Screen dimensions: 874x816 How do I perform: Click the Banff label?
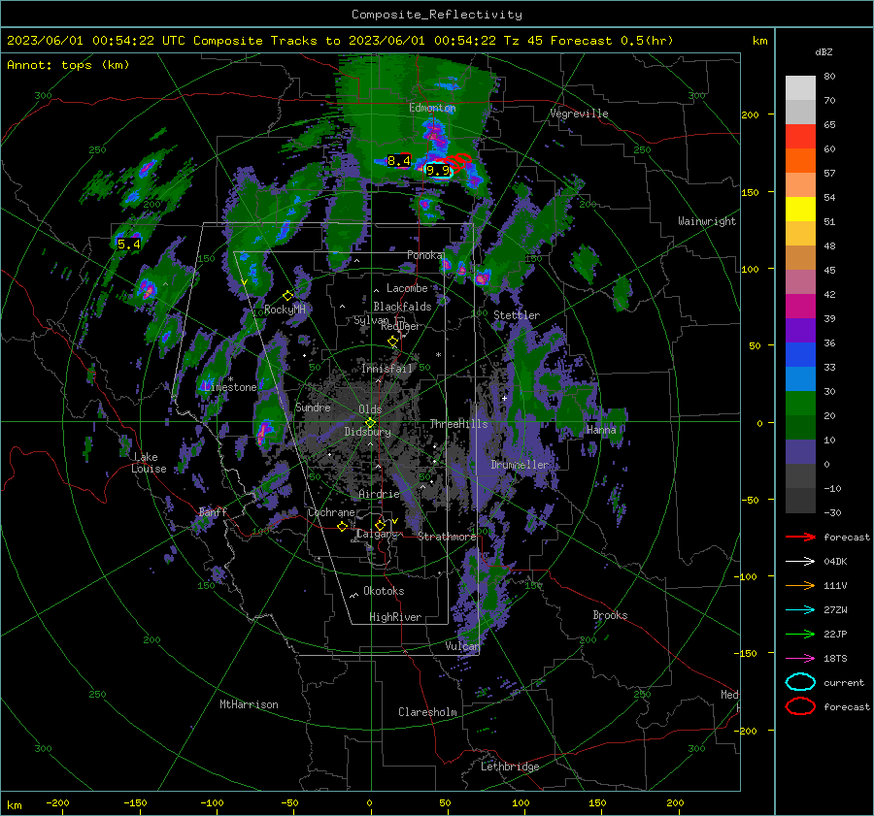tap(213, 511)
